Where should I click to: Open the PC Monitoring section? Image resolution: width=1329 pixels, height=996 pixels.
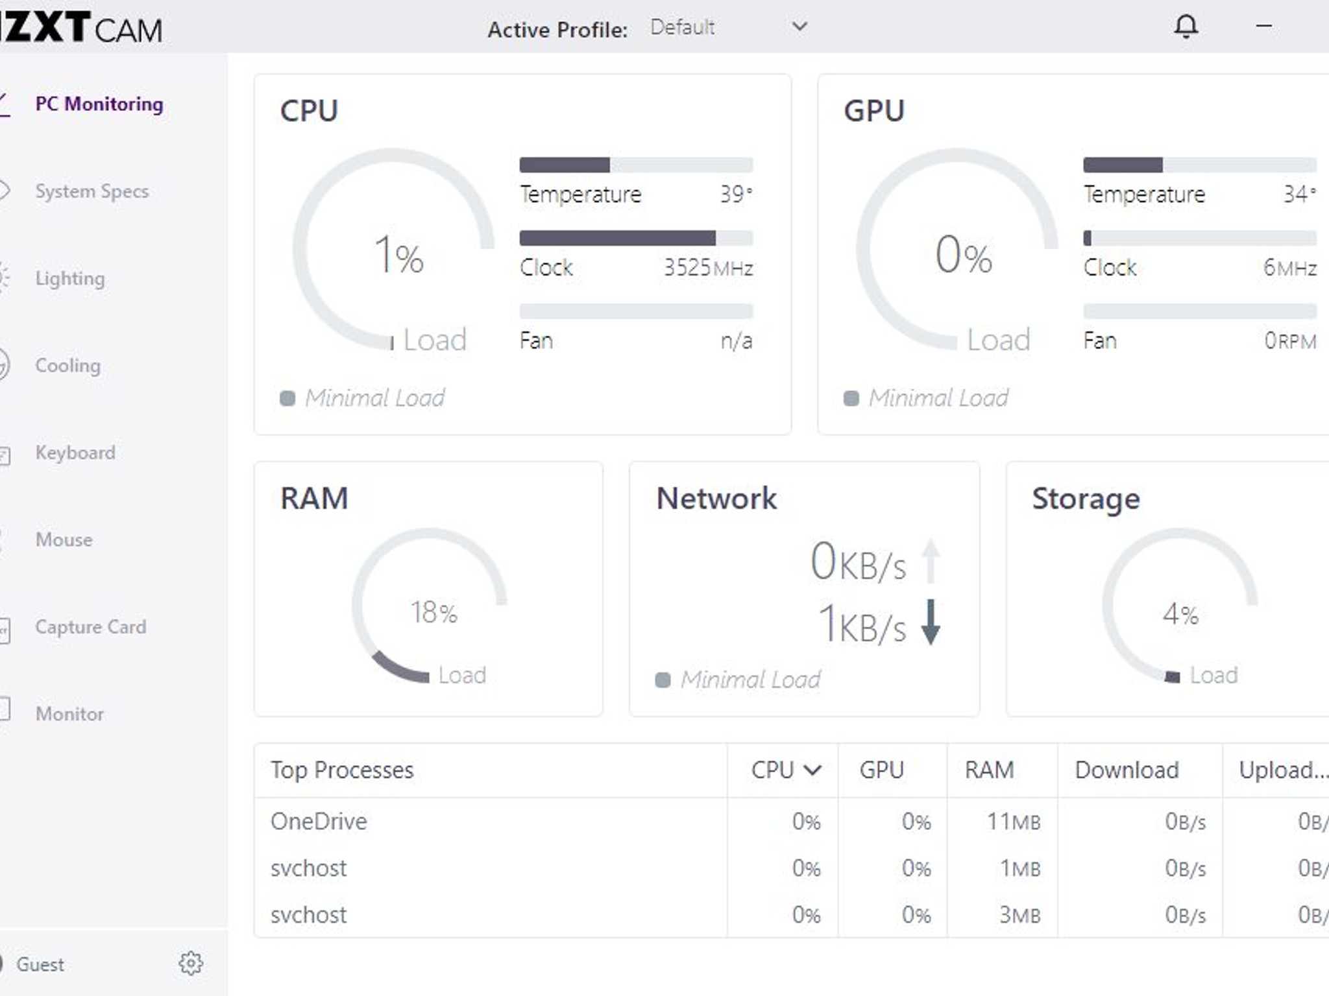(99, 104)
